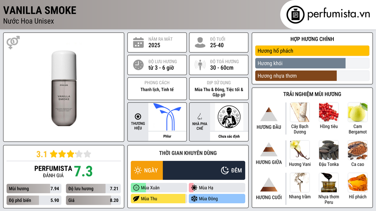Click the Hương cuối pyramid icon
376x211 pixels.
[269, 185]
